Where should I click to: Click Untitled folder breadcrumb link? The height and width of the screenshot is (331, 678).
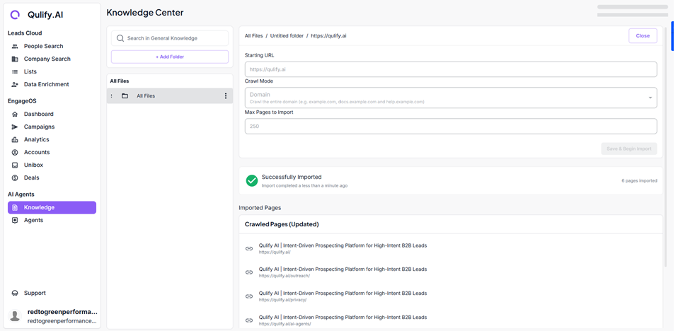pos(287,36)
